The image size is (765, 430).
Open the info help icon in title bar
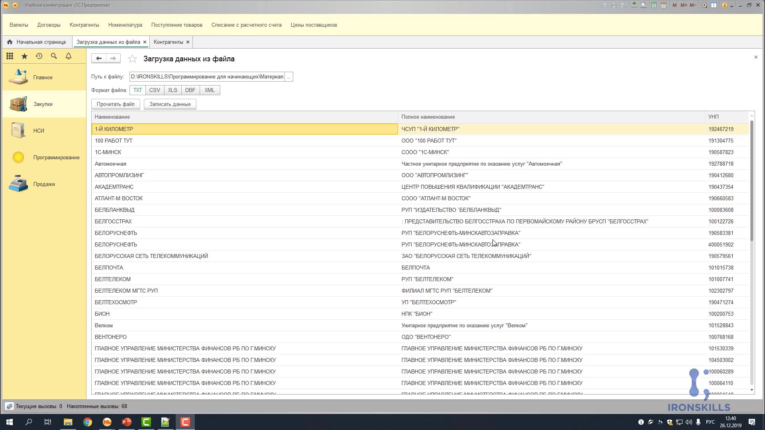coord(725,5)
